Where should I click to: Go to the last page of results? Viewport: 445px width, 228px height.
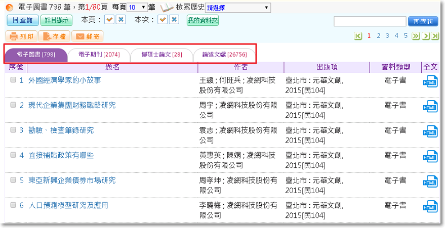(x=435, y=36)
